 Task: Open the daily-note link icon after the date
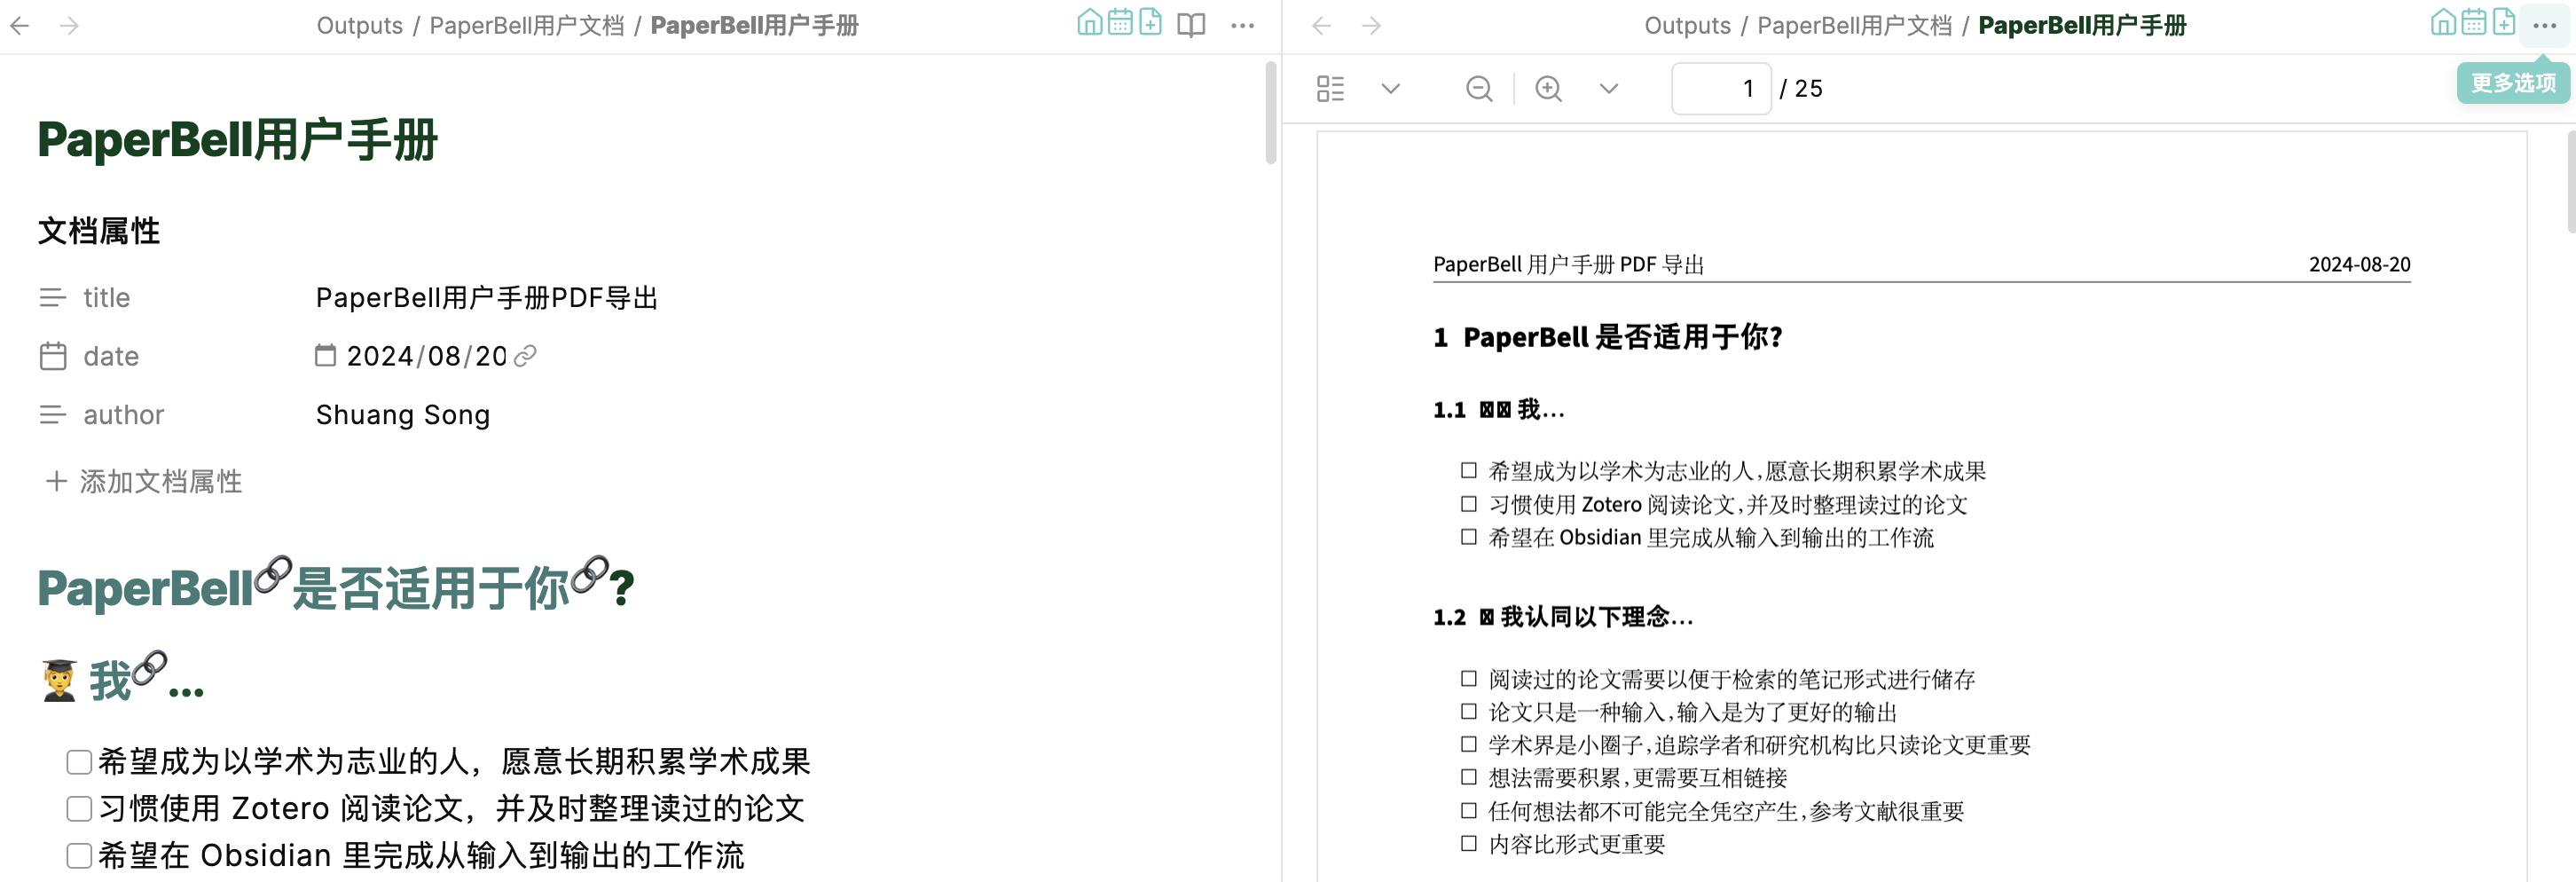(525, 356)
